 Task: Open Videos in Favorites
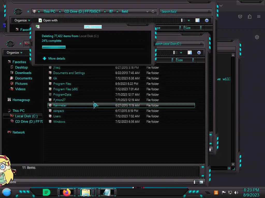click(x=20, y=89)
